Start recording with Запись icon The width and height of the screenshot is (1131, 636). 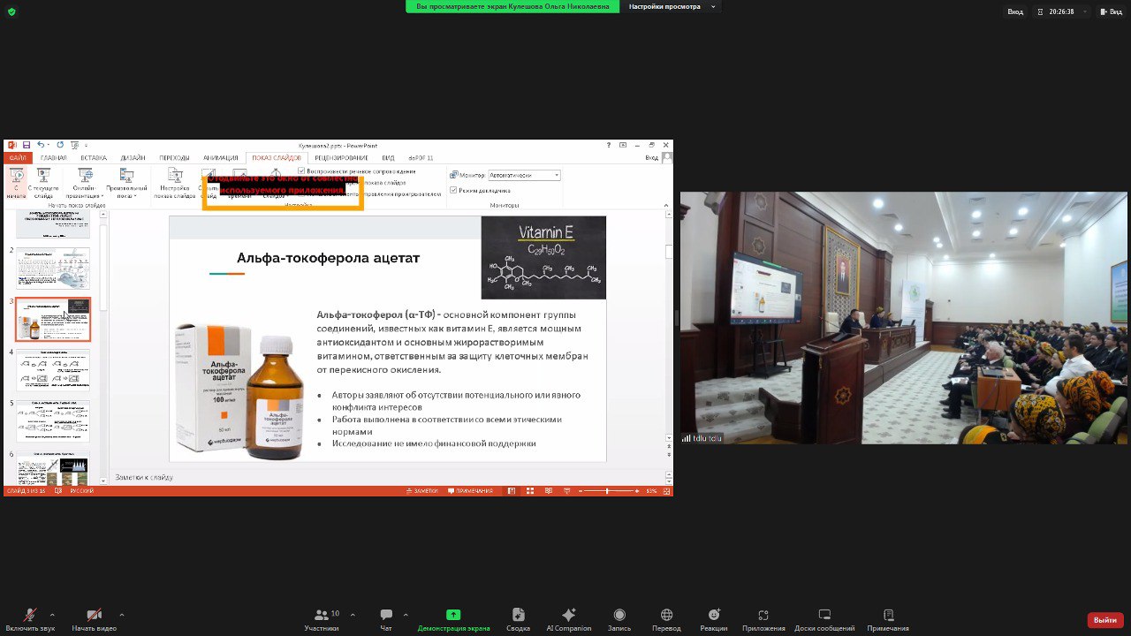coord(619,615)
